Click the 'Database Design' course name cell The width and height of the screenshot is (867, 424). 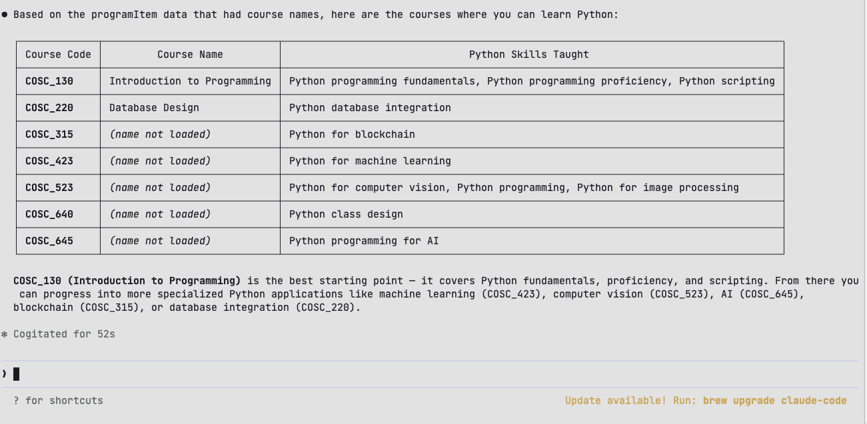[x=154, y=108]
